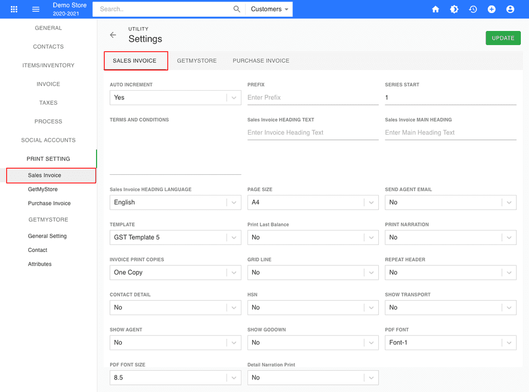Open the history clock icon
Viewport: 529px width, 392px height.
point(473,9)
